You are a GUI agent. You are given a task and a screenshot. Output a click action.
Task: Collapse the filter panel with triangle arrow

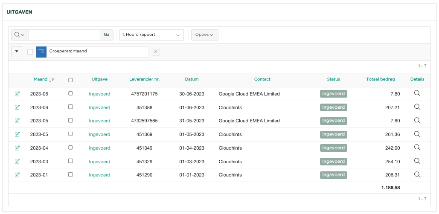[x=16, y=52]
